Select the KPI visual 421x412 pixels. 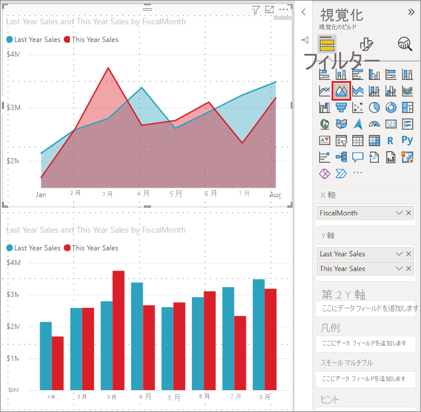(x=324, y=140)
